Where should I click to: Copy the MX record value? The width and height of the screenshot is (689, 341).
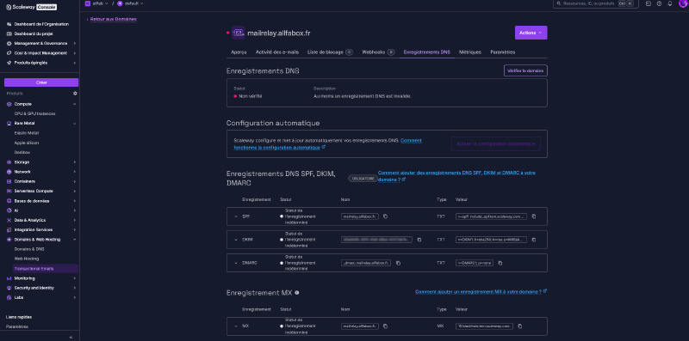tap(520, 326)
